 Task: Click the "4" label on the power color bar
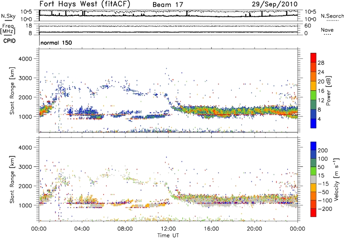pyautogui.click(x=319, y=119)
